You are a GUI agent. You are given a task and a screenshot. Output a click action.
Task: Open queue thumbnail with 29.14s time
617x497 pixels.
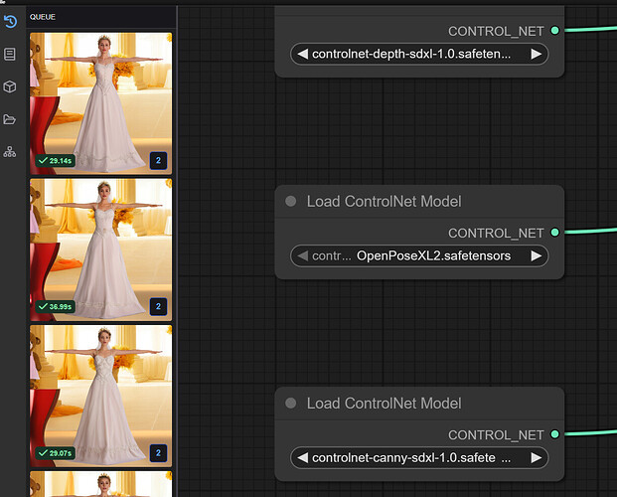[x=100, y=103]
